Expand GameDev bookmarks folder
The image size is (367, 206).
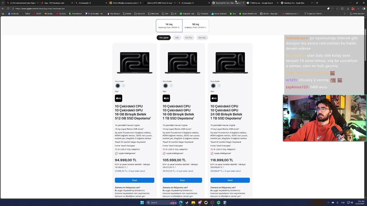pyautogui.click(x=140, y=14)
